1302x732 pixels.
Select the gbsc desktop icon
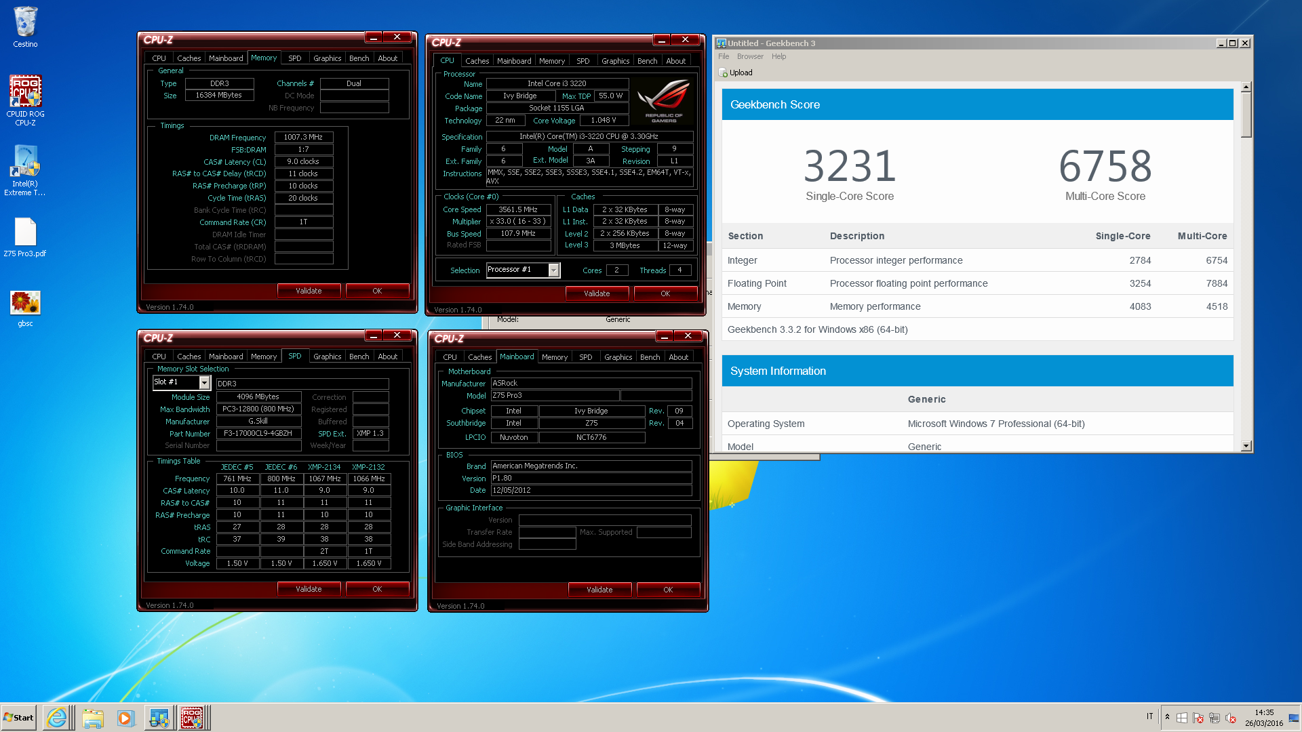pyautogui.click(x=25, y=308)
